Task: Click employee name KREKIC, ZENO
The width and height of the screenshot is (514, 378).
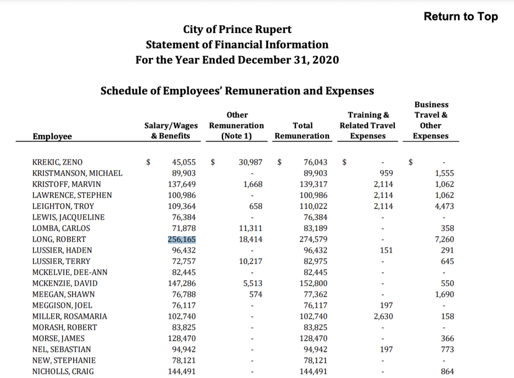Action: (x=57, y=162)
